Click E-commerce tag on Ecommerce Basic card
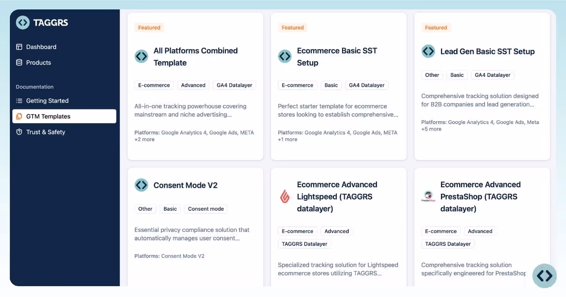 [x=297, y=85]
